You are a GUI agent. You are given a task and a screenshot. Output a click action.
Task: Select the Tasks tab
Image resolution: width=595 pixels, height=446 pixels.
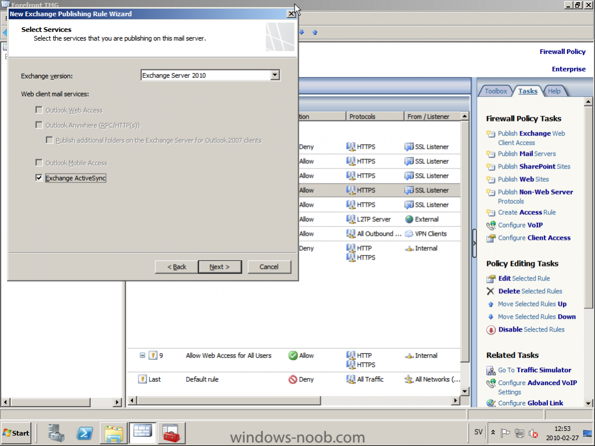pos(528,91)
